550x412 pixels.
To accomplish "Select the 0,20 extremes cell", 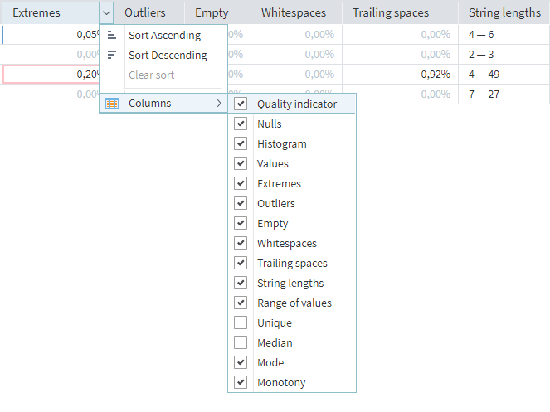I will [51, 75].
